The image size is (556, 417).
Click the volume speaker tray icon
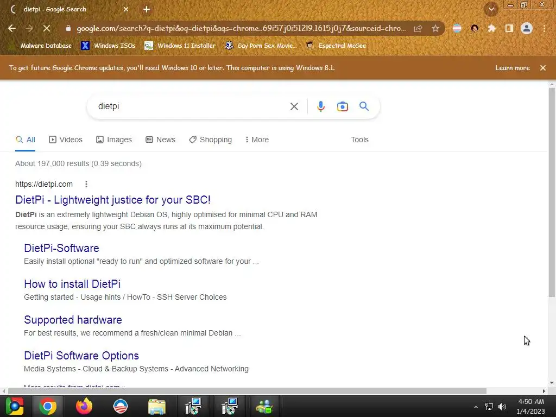click(x=502, y=406)
